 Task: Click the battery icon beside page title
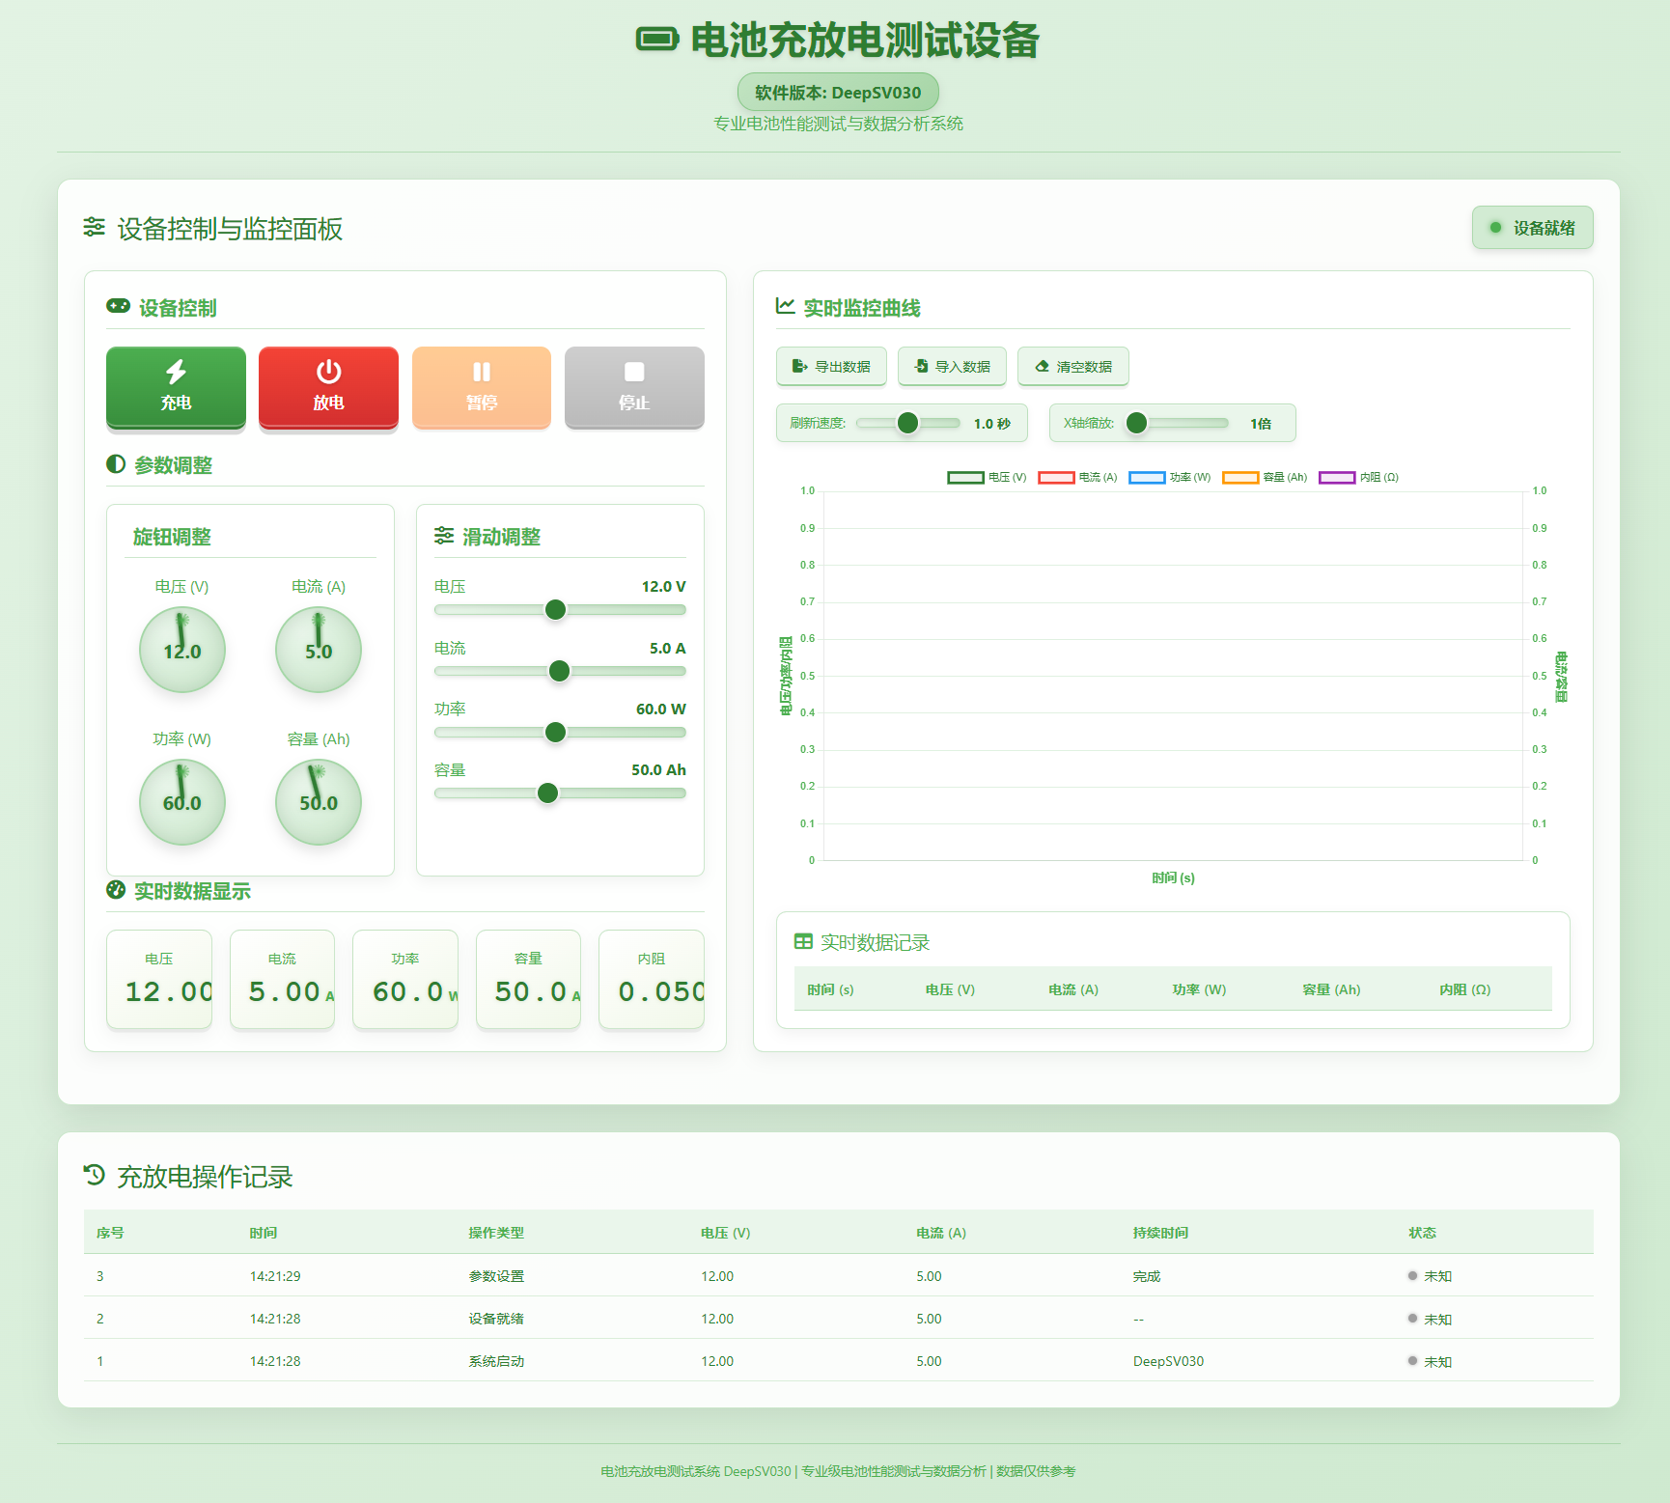(657, 40)
